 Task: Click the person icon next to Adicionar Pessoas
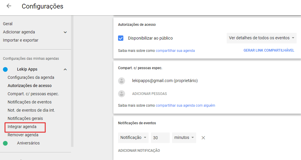coord(122,94)
